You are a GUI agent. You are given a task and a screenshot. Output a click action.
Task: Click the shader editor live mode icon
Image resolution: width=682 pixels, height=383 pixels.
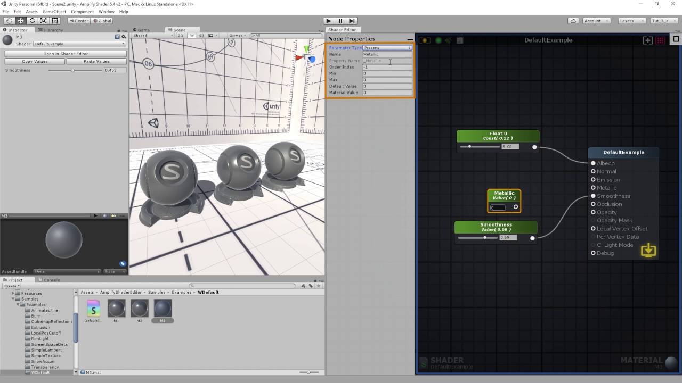pos(425,40)
